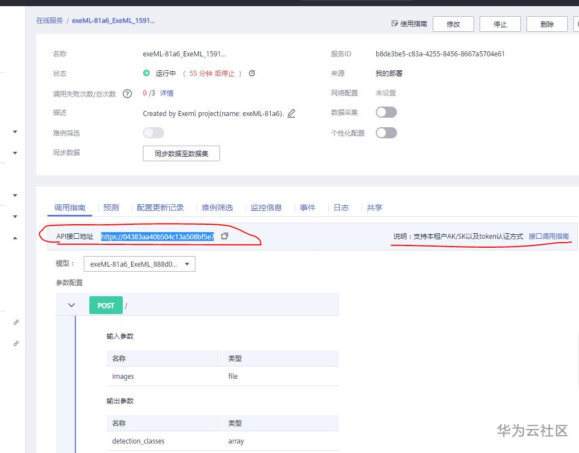Click the copy icon beside the API address
579x453 pixels.
point(224,236)
